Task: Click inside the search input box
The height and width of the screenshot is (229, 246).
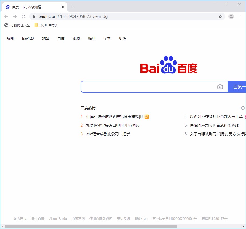Action: point(148,87)
